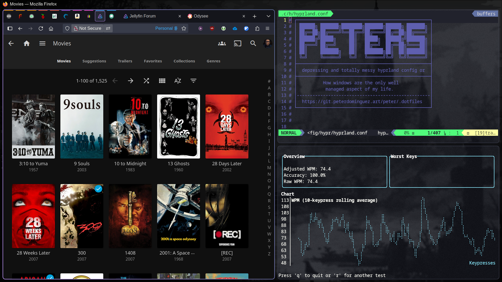This screenshot has width=502, height=282.
Task: Open Personal container indicator
Action: (x=166, y=28)
